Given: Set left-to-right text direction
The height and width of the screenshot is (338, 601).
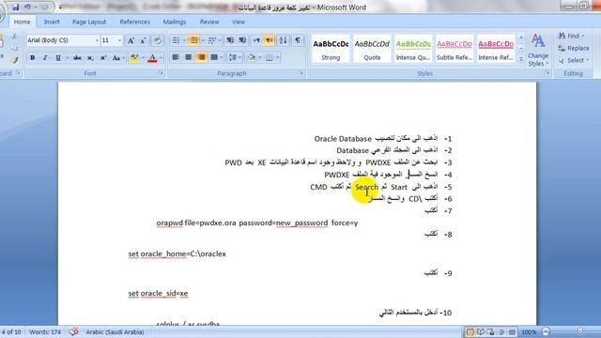Looking at the screenshot, I should point(256,40).
